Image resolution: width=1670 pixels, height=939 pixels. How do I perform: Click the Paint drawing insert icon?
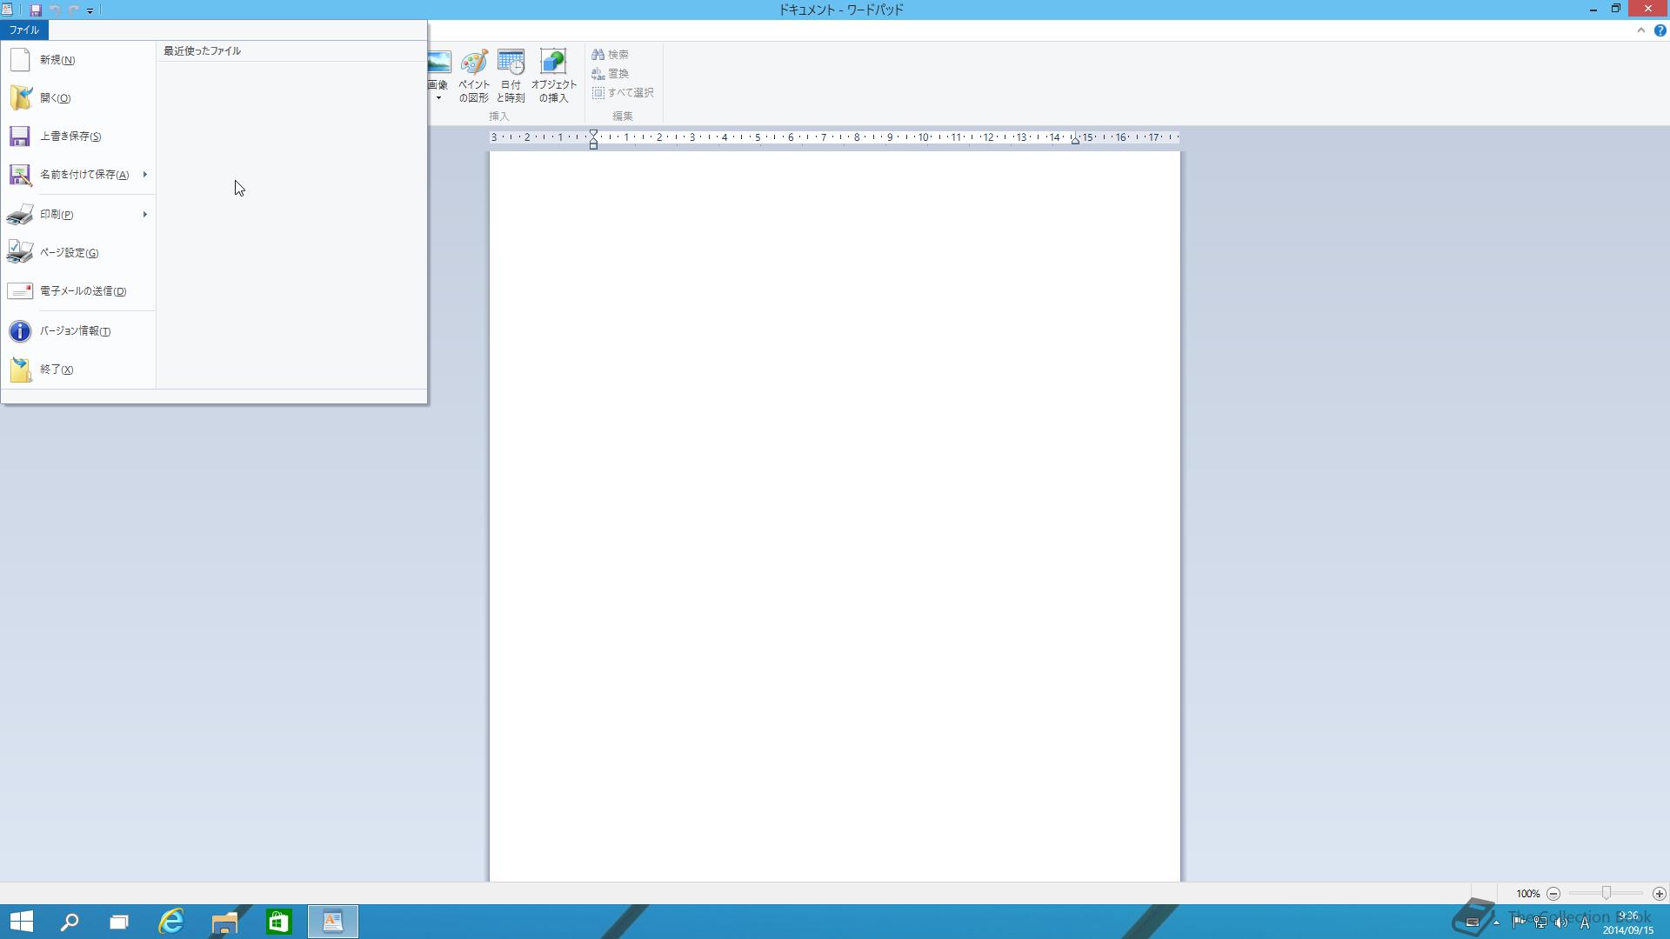[474, 63]
